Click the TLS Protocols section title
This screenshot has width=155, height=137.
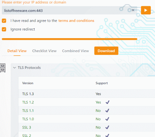pos(29,68)
